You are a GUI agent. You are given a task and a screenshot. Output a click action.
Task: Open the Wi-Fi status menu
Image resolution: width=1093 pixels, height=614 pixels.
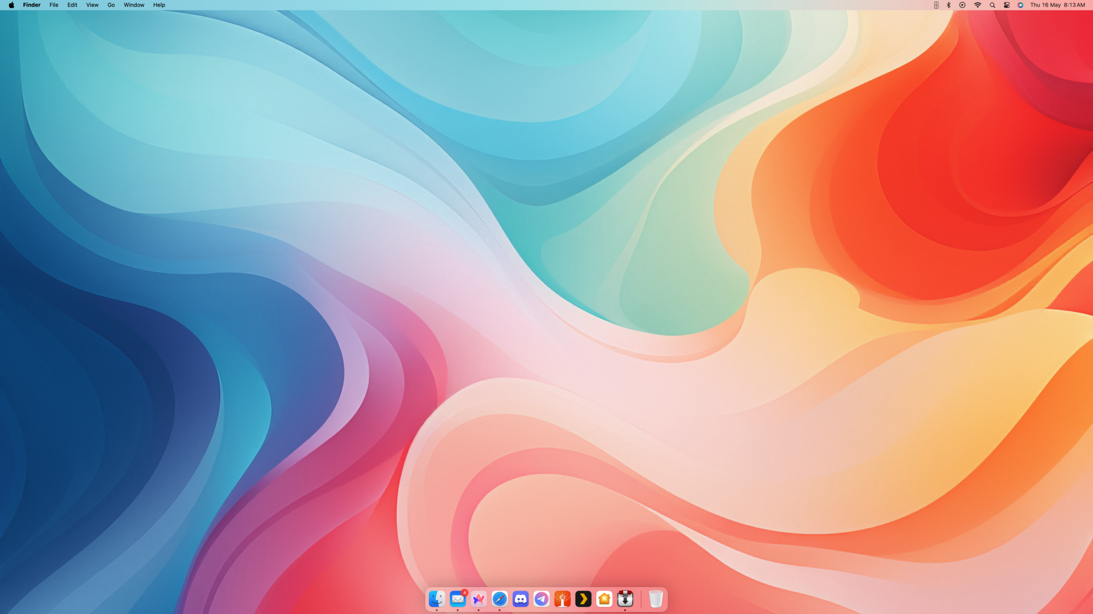[978, 5]
